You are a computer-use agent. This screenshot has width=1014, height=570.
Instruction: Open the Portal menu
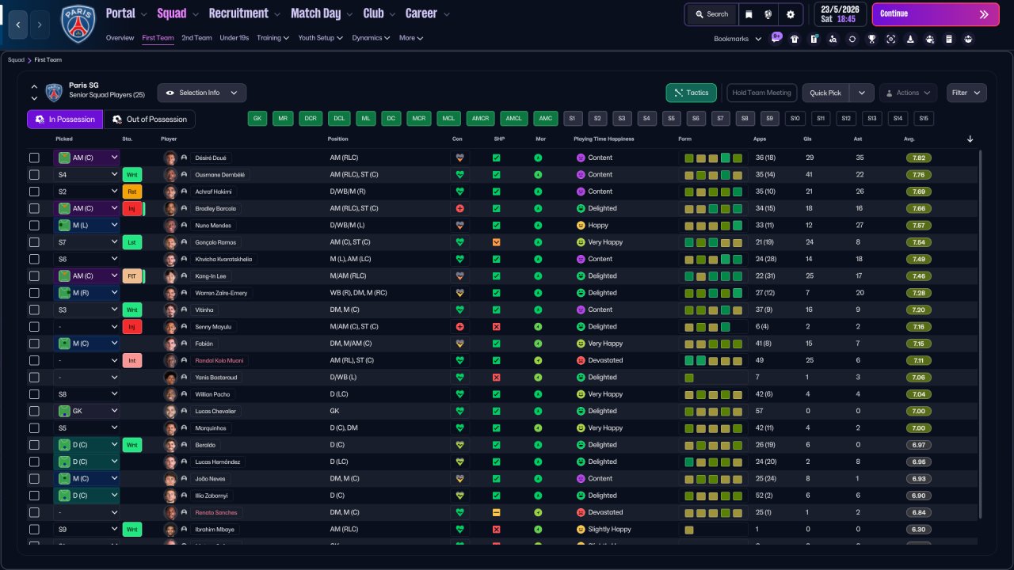[126, 13]
